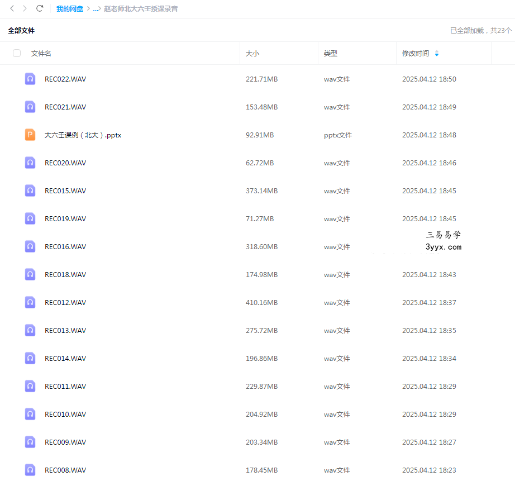Click the audio icon of REC009.WAV
The image size is (515, 481).
30,442
